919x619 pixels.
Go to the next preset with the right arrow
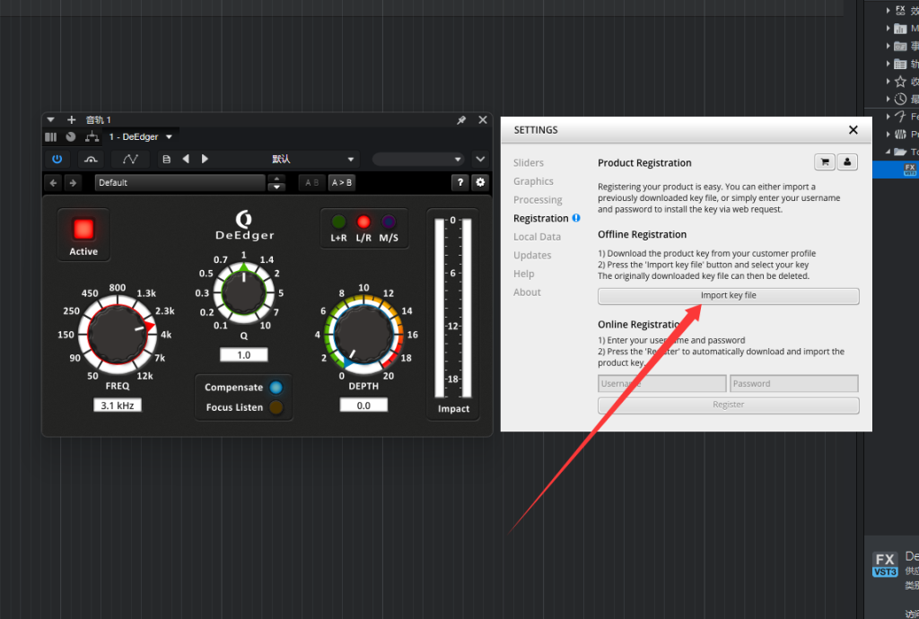tap(73, 183)
